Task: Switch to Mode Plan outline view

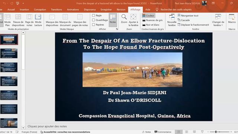Action: click(x=7, y=20)
